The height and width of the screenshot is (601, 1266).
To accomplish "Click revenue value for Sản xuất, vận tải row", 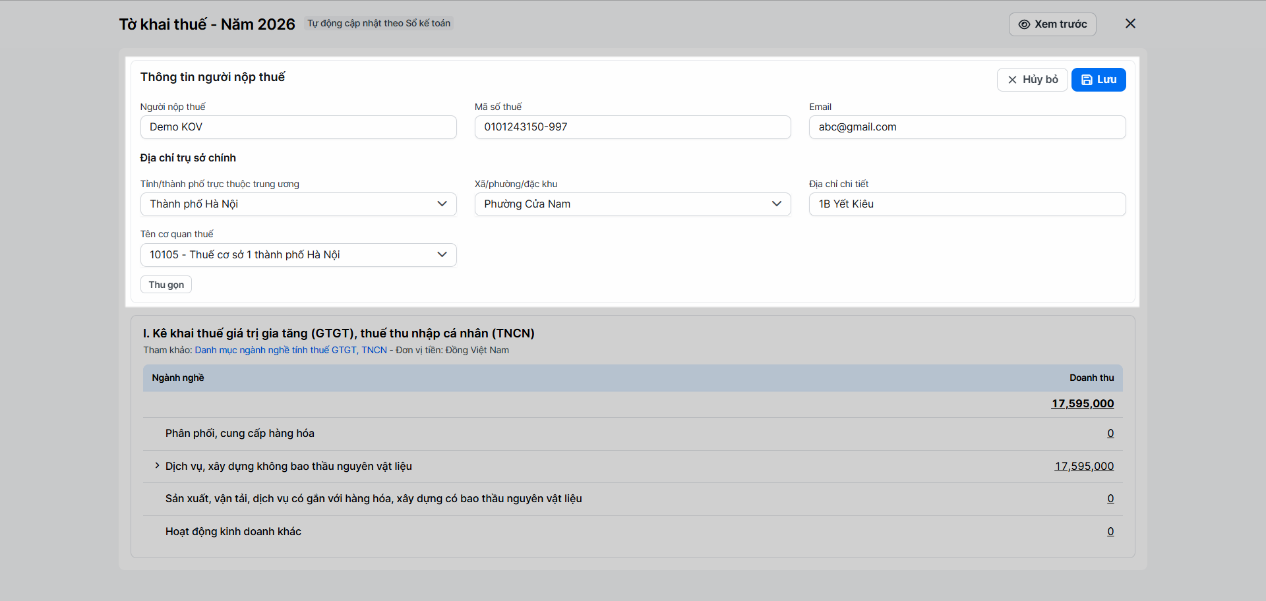I will [1110, 499].
